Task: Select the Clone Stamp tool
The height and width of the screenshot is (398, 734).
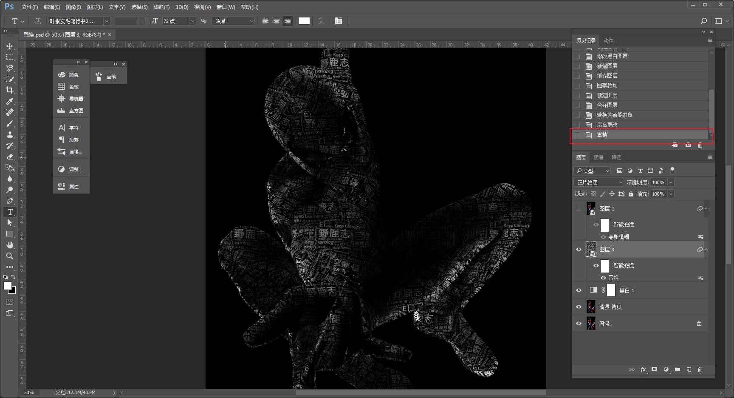Action: [9, 134]
